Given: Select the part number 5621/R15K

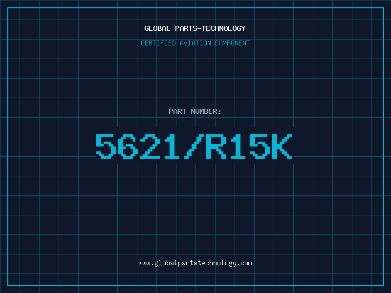Looking at the screenshot, I should 194,146.
